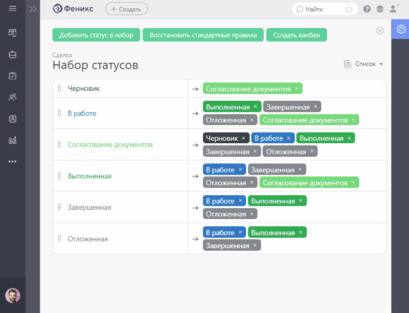Click drag handle of Выполненная row
Screen dimensions: 409x313
tap(60, 176)
